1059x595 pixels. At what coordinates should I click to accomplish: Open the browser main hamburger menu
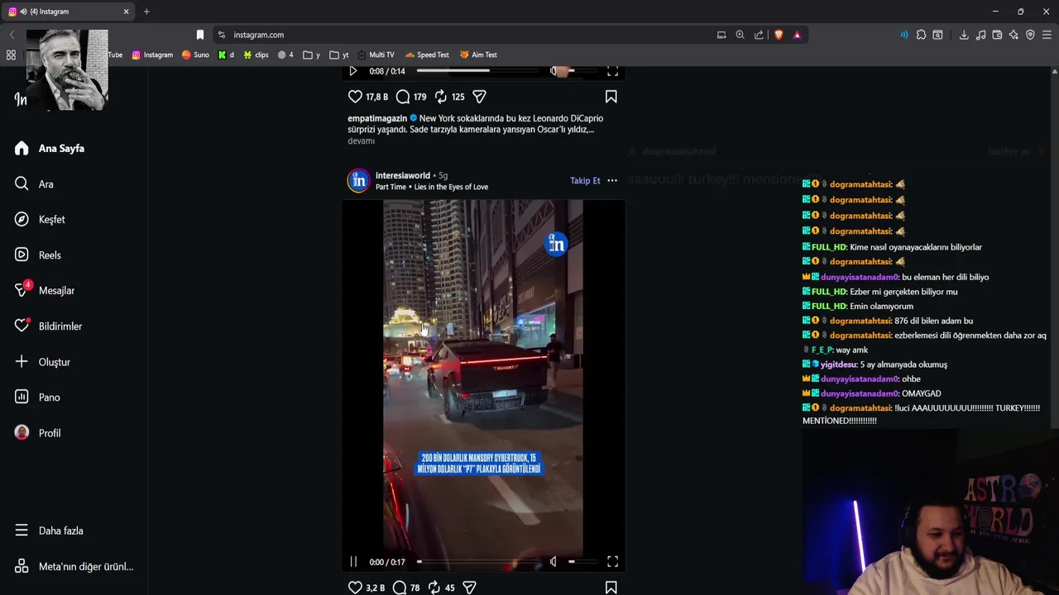[x=1047, y=35]
